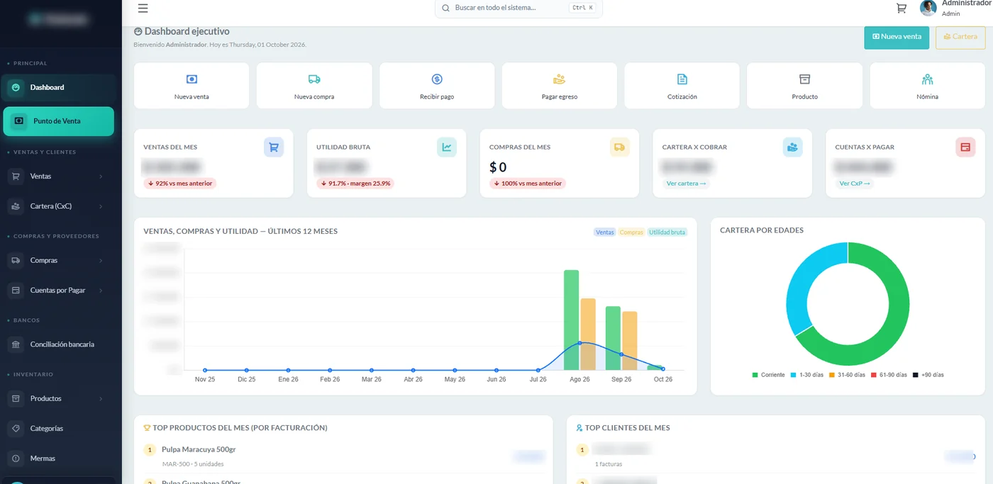The image size is (993, 484).
Task: Open the Recibir pago dollar card
Action: tap(437, 86)
